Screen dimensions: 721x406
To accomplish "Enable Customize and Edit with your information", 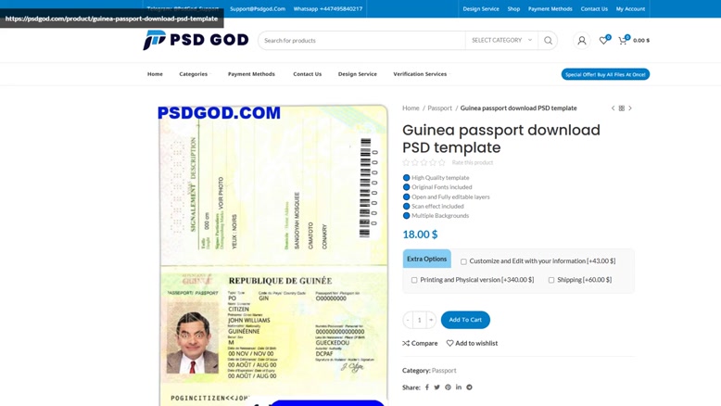I will pos(463,261).
